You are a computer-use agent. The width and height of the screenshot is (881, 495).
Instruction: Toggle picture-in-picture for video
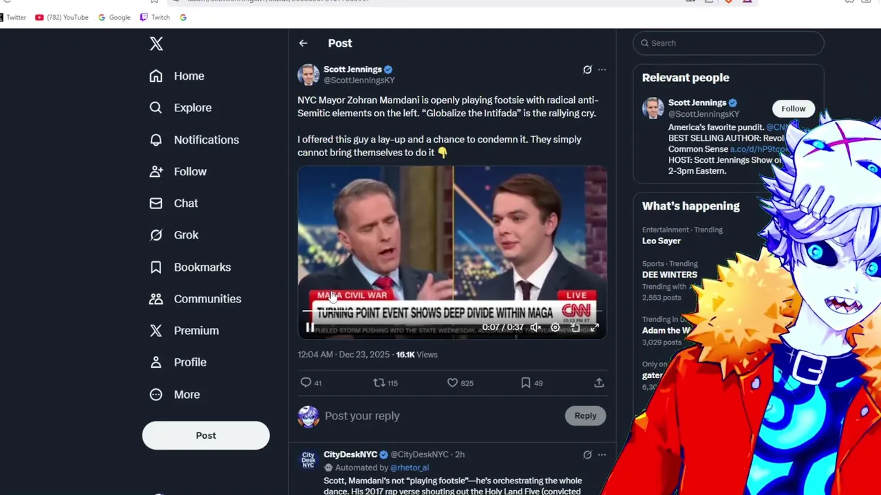(x=575, y=328)
